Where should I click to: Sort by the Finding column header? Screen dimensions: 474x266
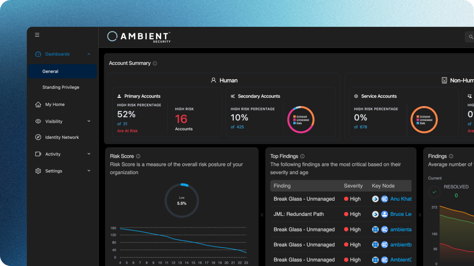tap(282, 186)
